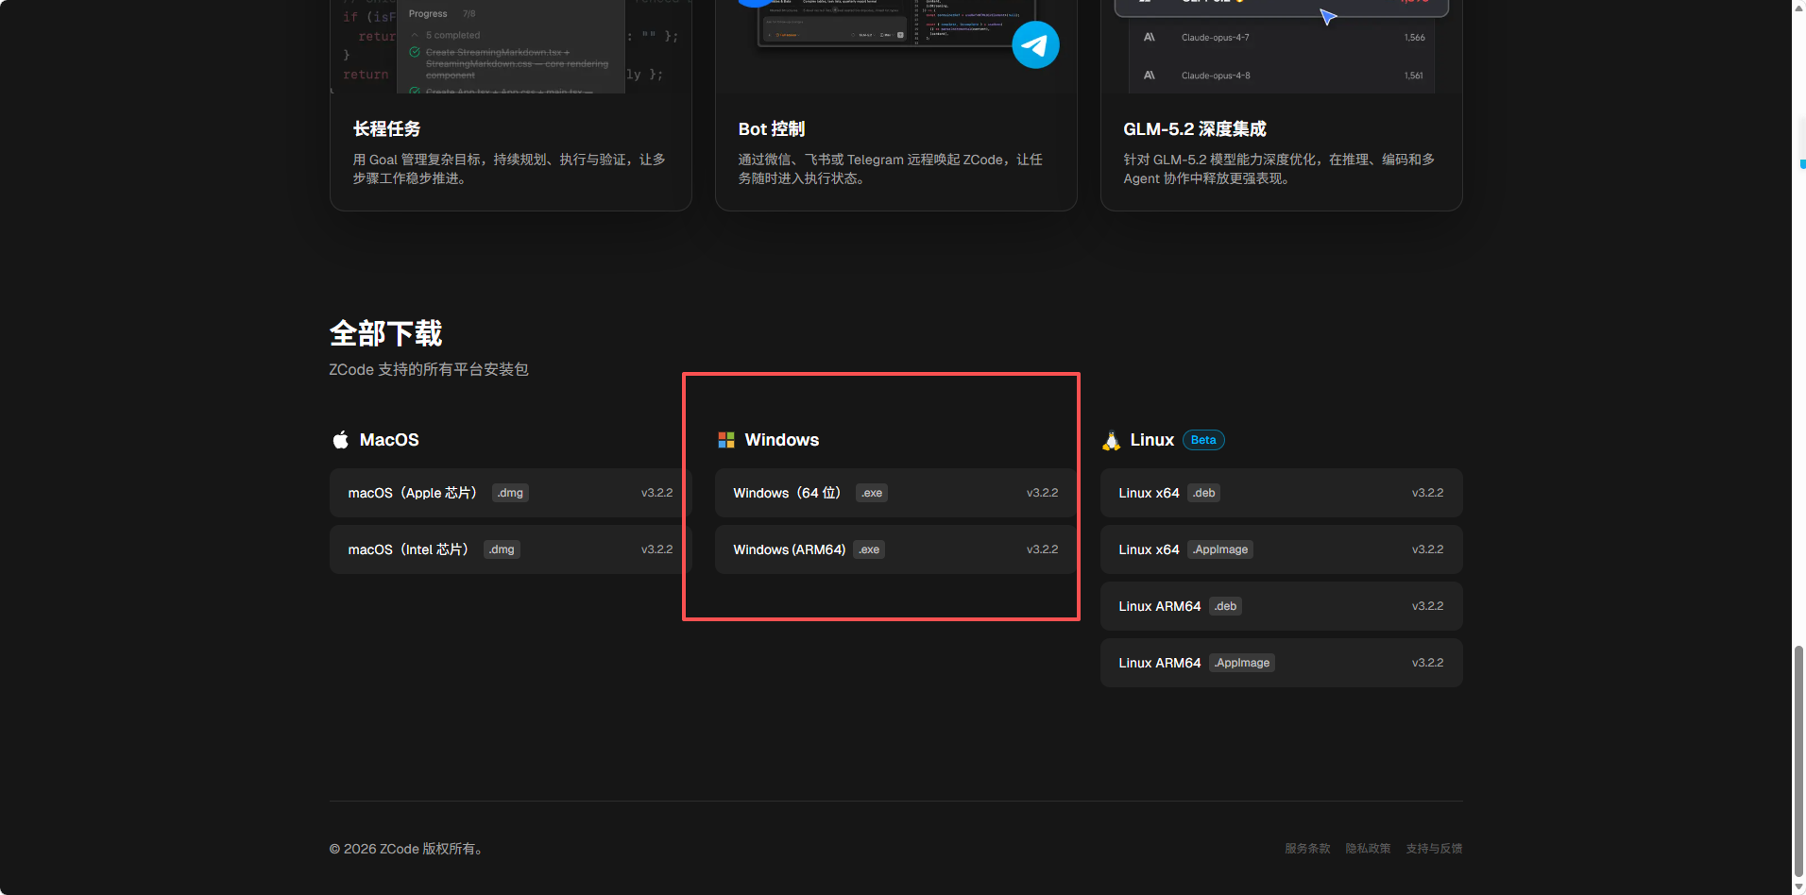Click the Windows column heading

pyautogui.click(x=782, y=440)
